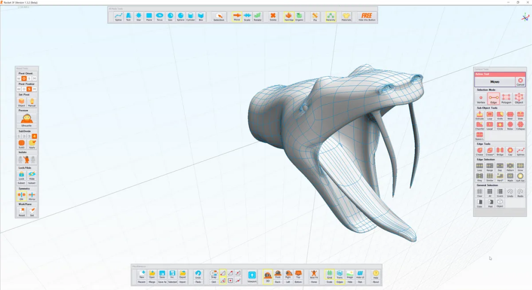Use the Extrude sub-object tool
This screenshot has height=290, width=532.
pyautogui.click(x=480, y=116)
